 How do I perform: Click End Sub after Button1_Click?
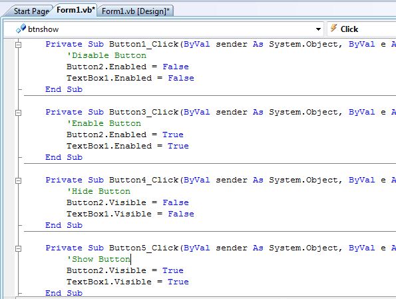coord(64,89)
